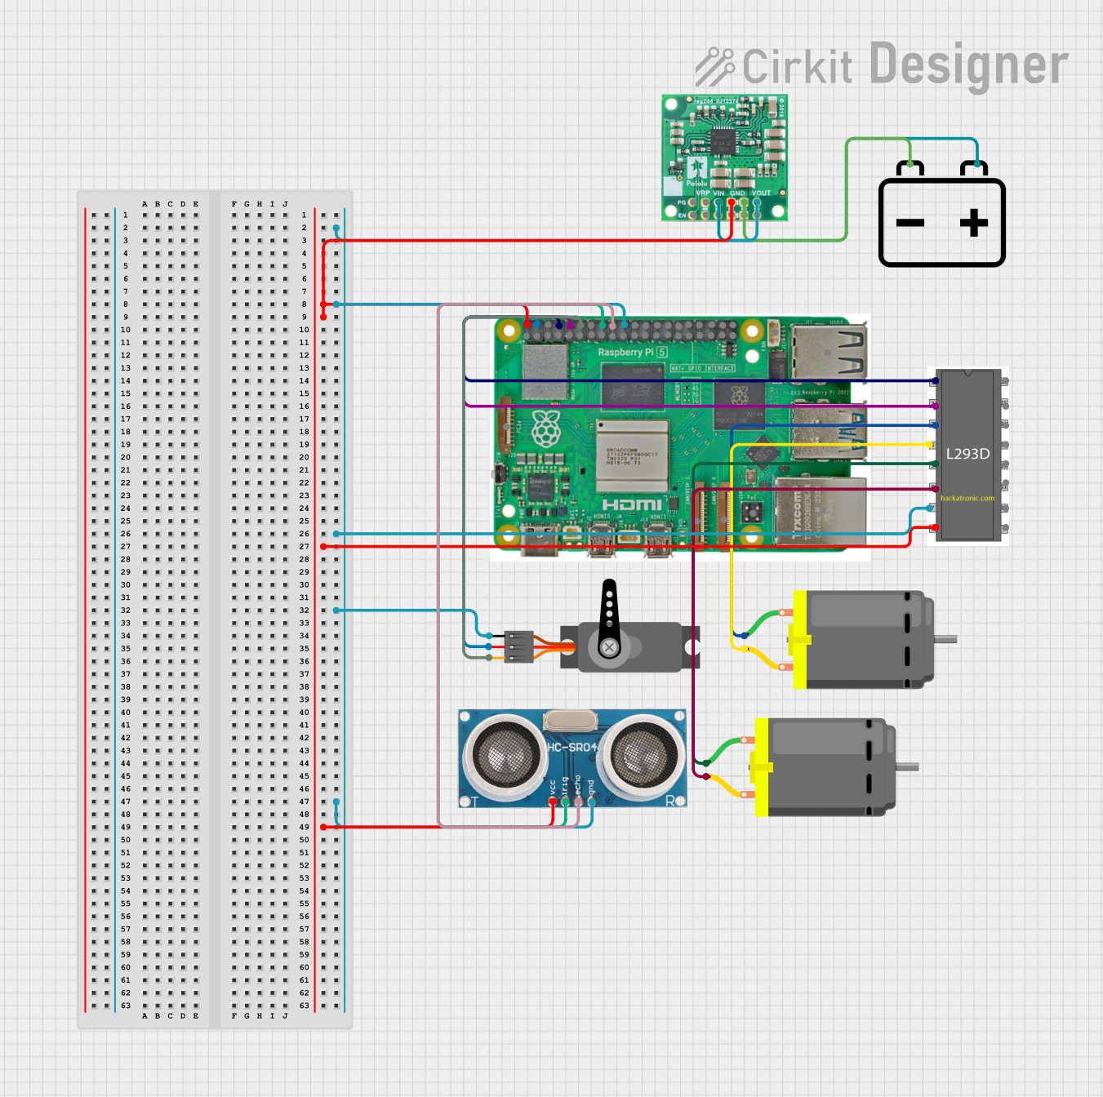The image size is (1103, 1097).
Task: Click the HC-SR04 silver crystal oscillator
Action: pyautogui.click(x=570, y=721)
